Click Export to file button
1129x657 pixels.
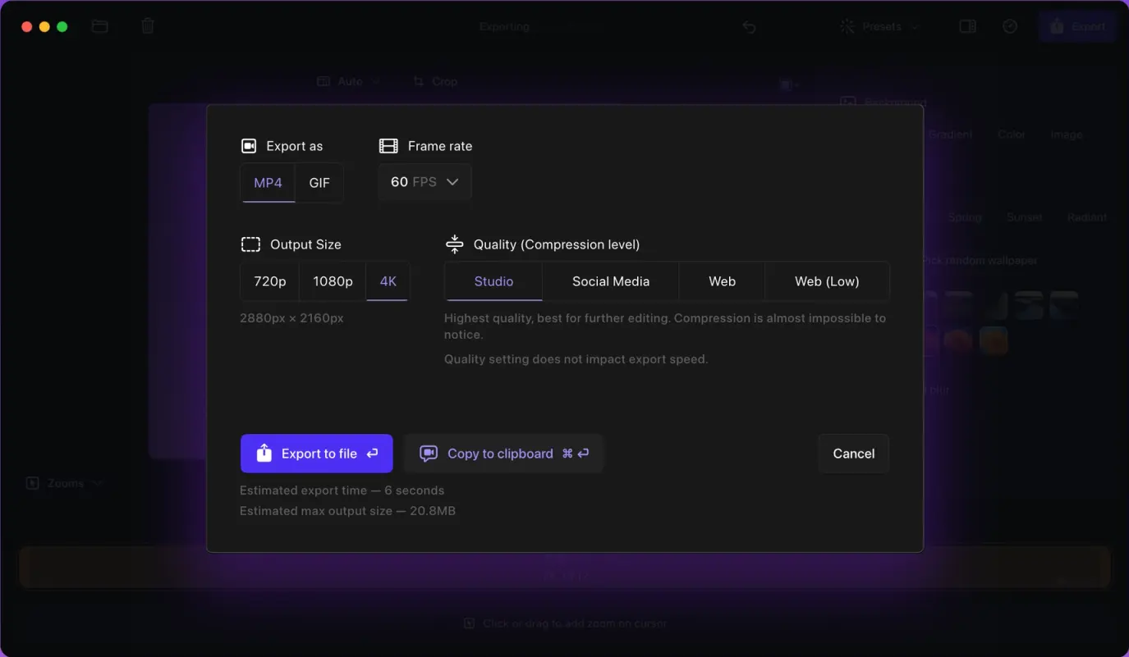[316, 454]
